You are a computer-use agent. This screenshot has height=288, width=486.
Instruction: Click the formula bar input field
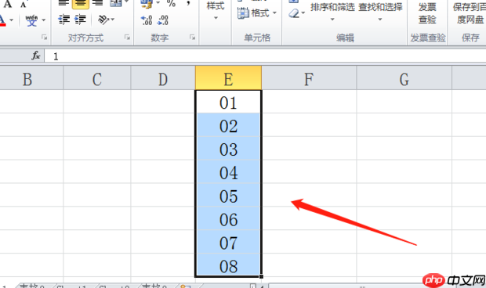coord(265,56)
